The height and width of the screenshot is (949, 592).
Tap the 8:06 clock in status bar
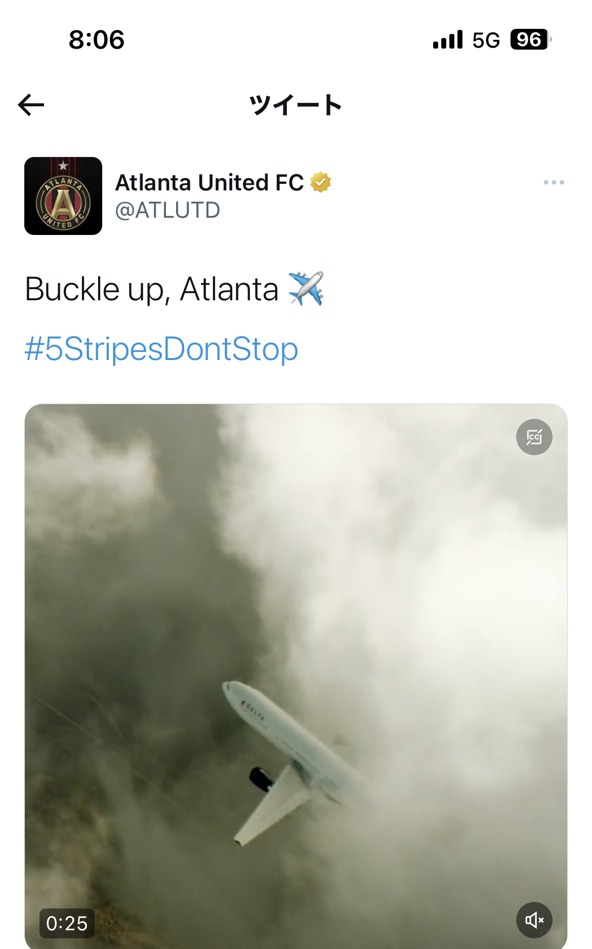pyautogui.click(x=97, y=39)
